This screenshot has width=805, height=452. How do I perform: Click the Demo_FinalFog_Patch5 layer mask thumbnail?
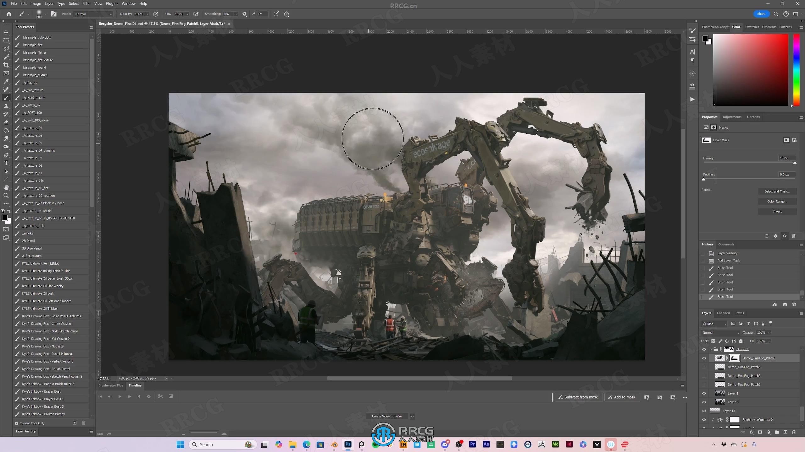tap(735, 358)
